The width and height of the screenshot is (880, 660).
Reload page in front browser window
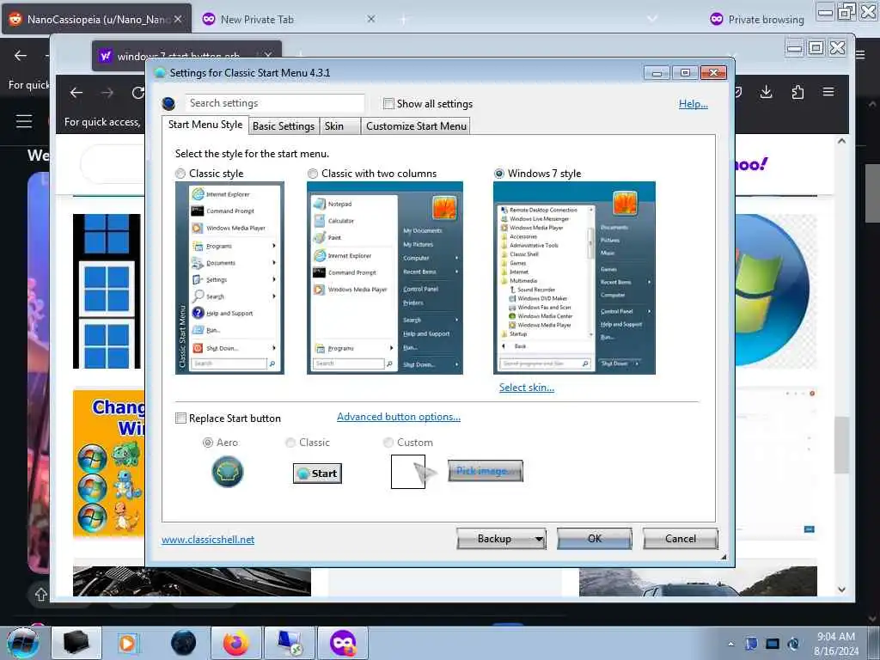point(138,93)
